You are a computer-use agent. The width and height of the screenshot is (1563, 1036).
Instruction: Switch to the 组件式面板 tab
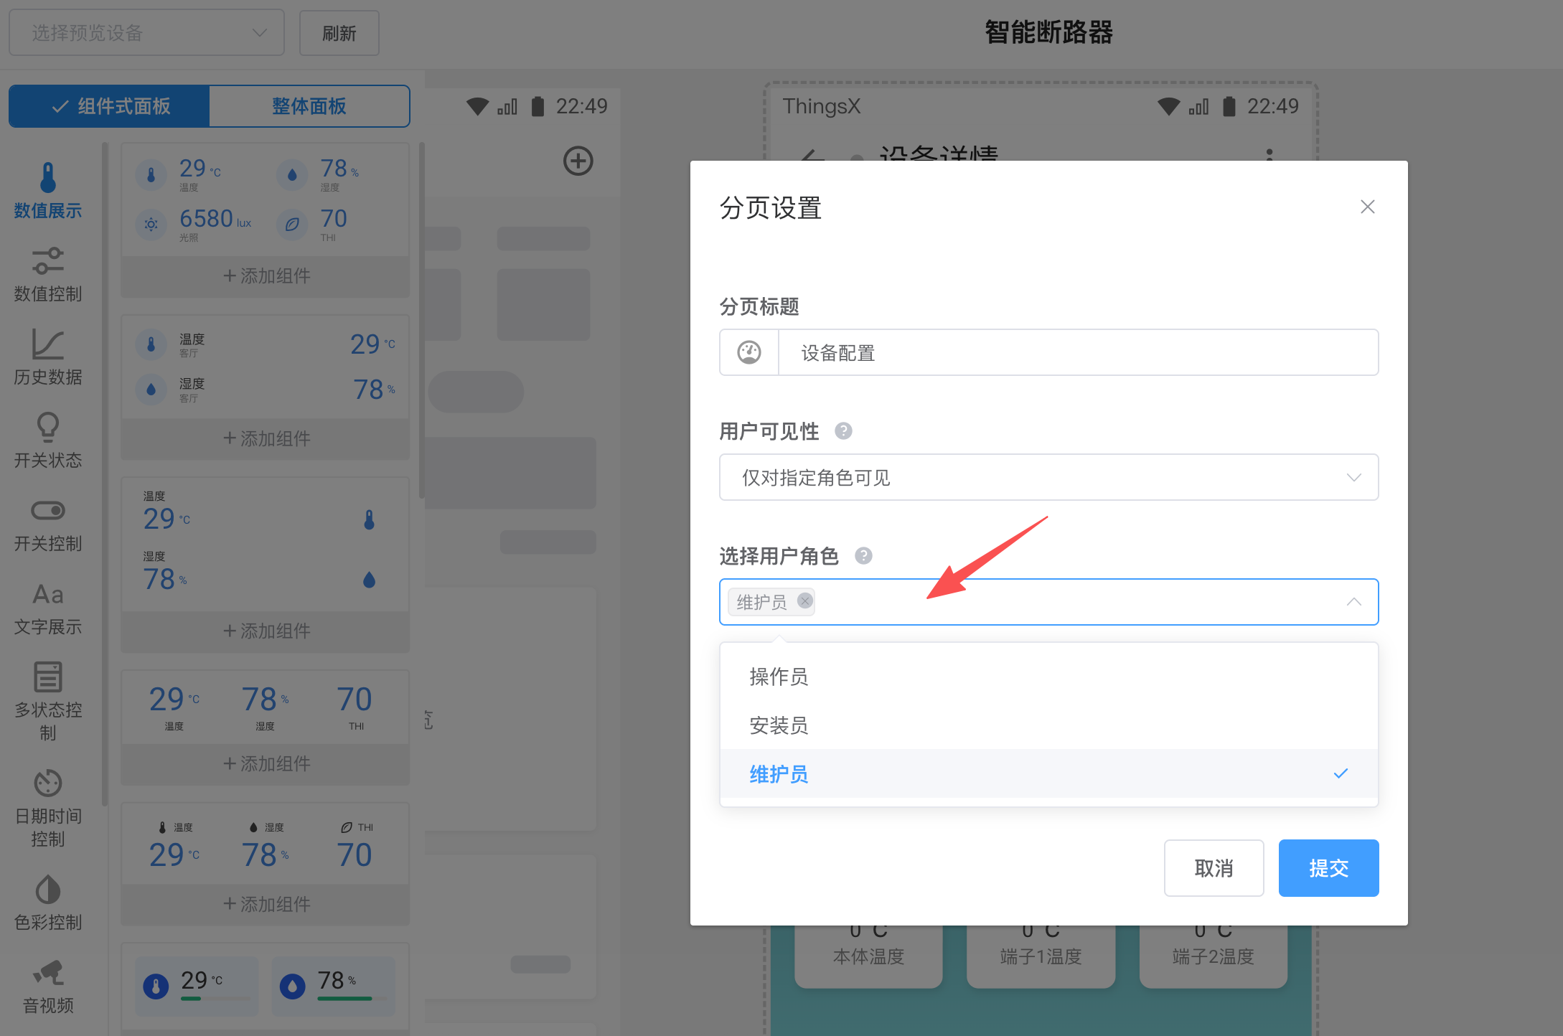pos(110,106)
